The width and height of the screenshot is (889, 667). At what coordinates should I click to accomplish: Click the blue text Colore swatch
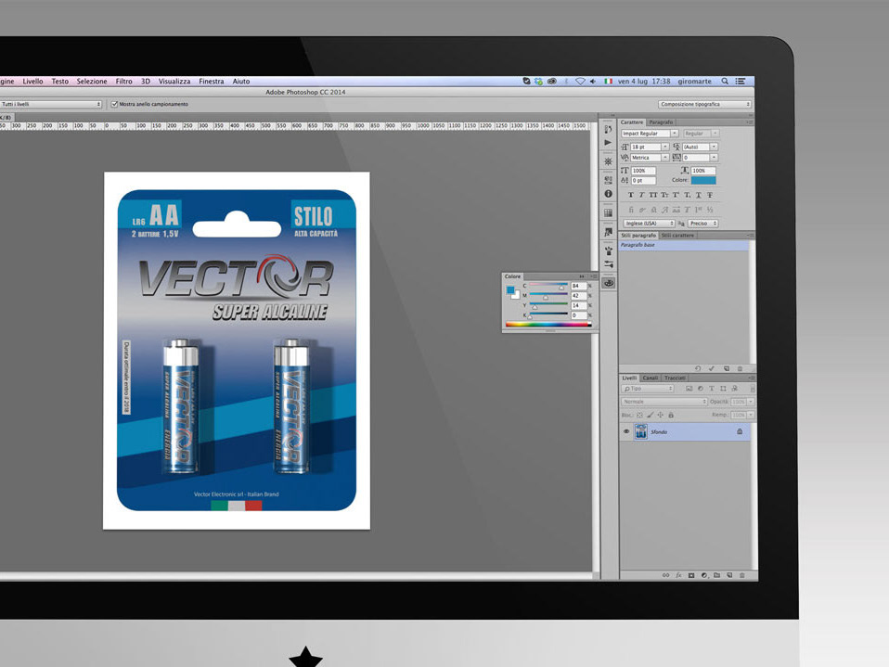(703, 180)
